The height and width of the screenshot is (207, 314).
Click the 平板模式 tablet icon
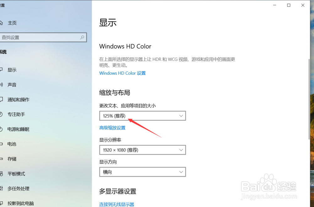pos(1,174)
